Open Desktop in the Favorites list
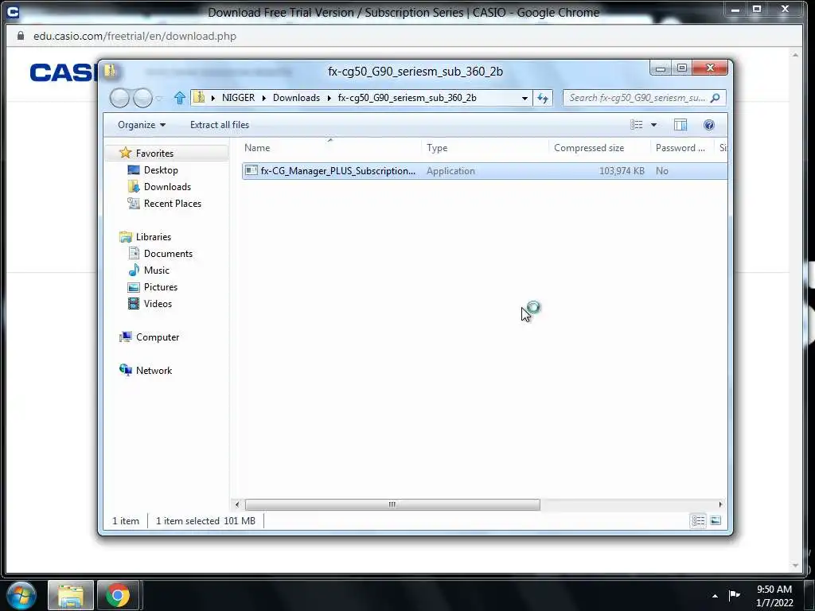This screenshot has width=815, height=611. click(161, 170)
